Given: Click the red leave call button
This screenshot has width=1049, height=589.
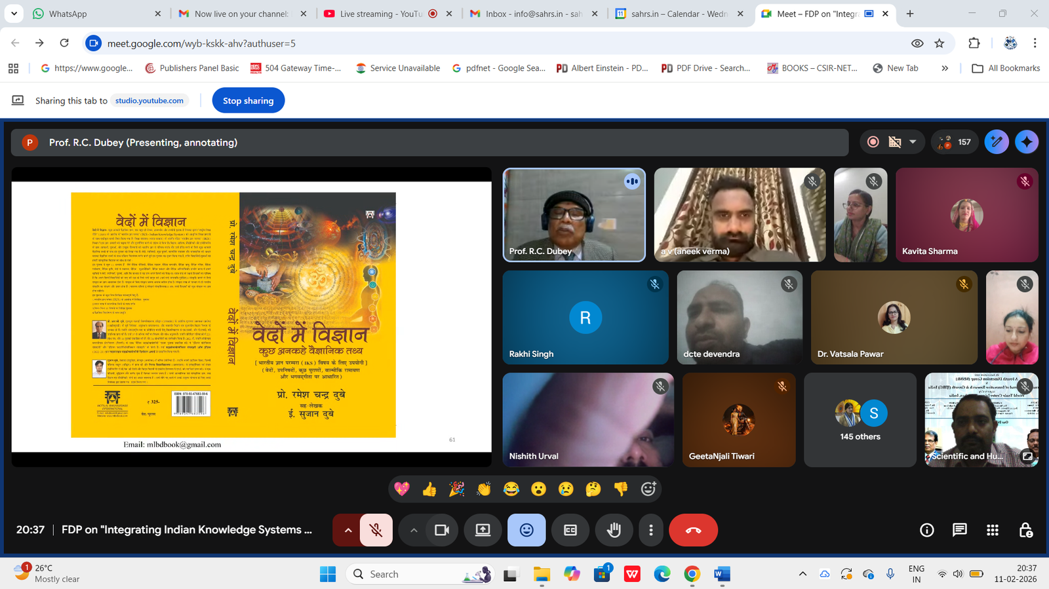Looking at the screenshot, I should 693,530.
